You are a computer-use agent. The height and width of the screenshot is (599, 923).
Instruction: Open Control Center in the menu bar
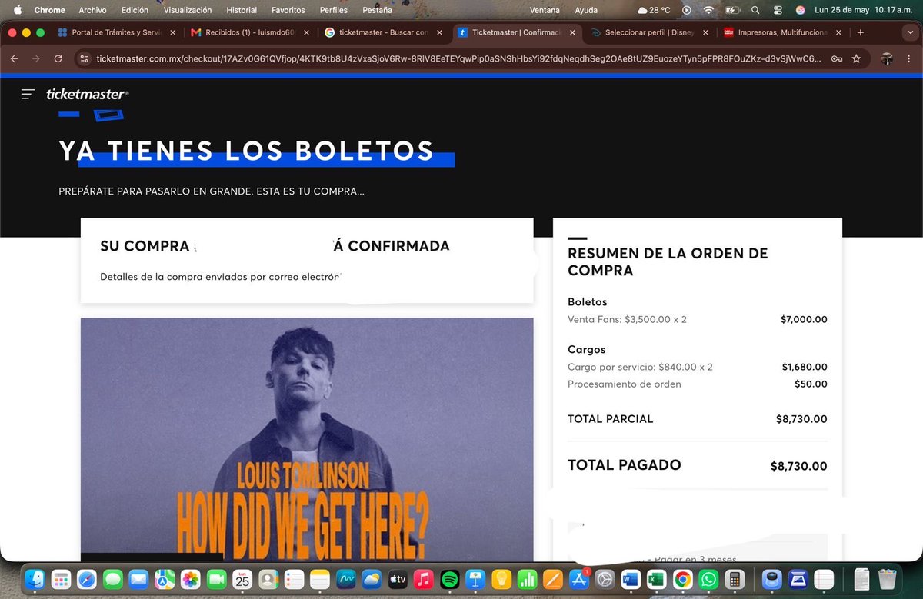[x=778, y=10]
